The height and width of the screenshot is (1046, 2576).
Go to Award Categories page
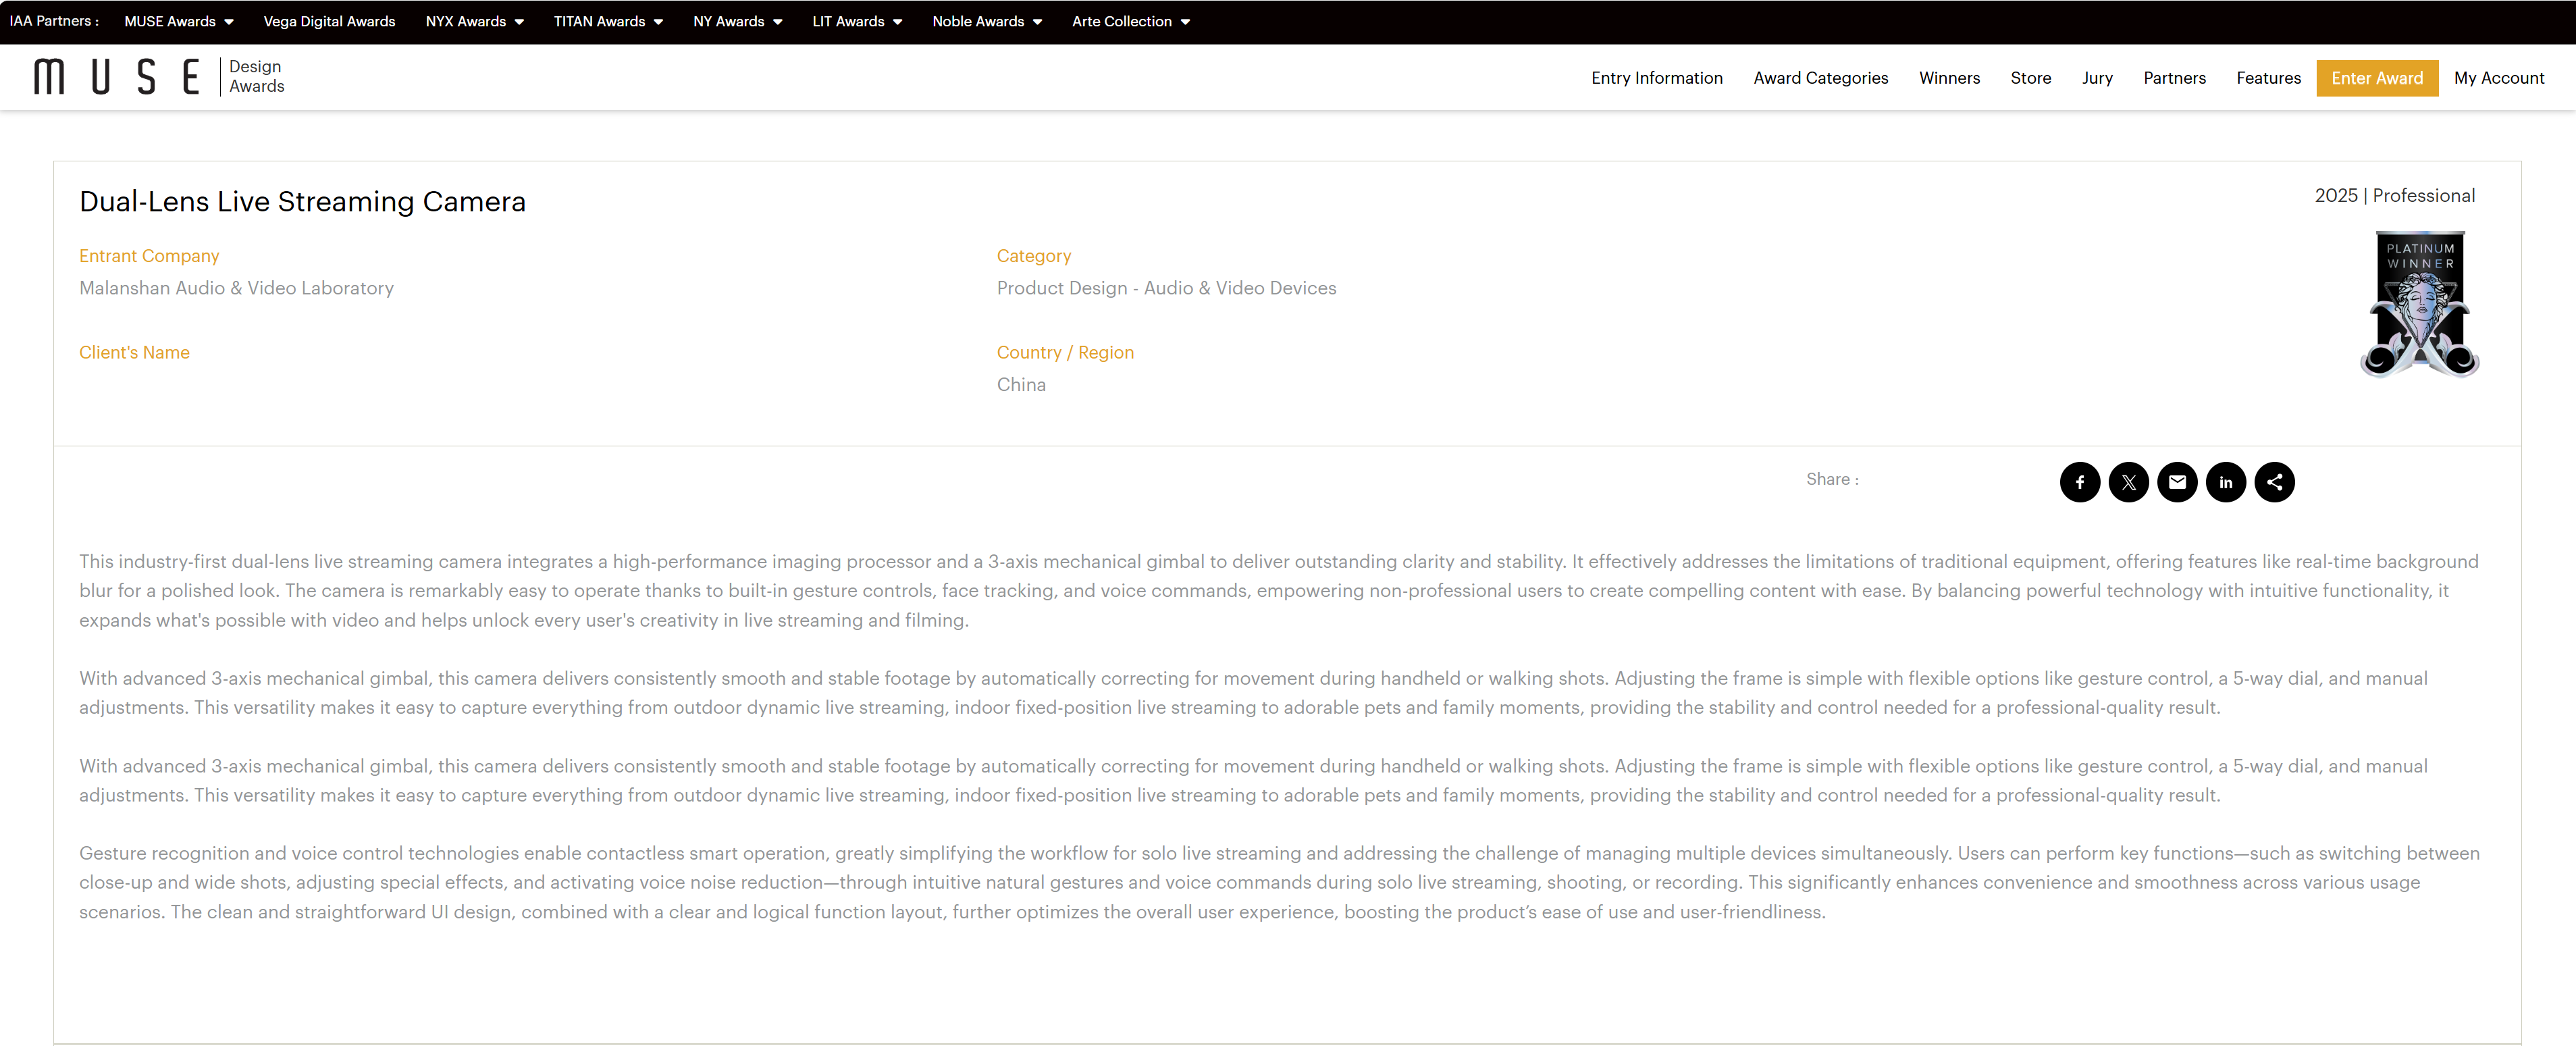[x=1820, y=78]
